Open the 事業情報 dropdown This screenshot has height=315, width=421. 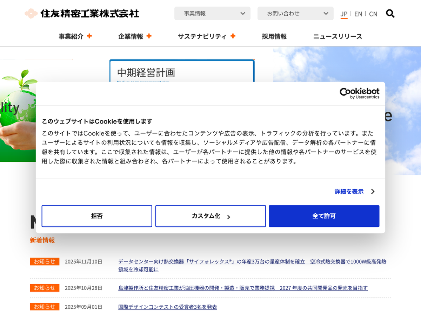[x=212, y=14]
